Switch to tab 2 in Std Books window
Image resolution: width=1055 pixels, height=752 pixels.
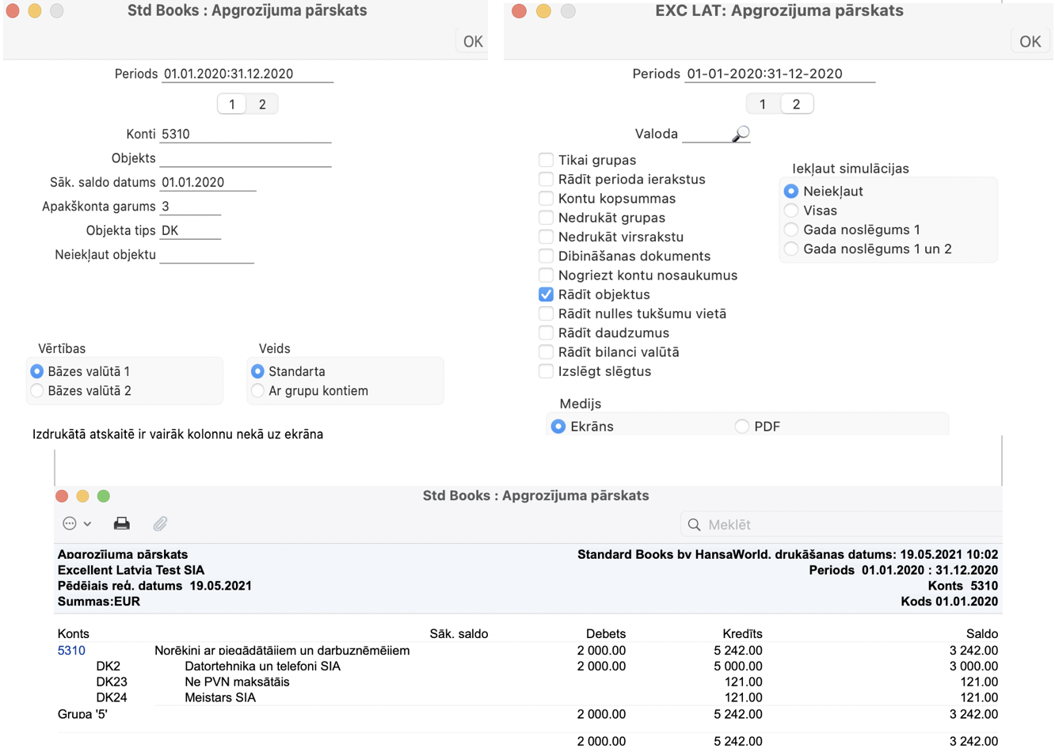point(262,104)
